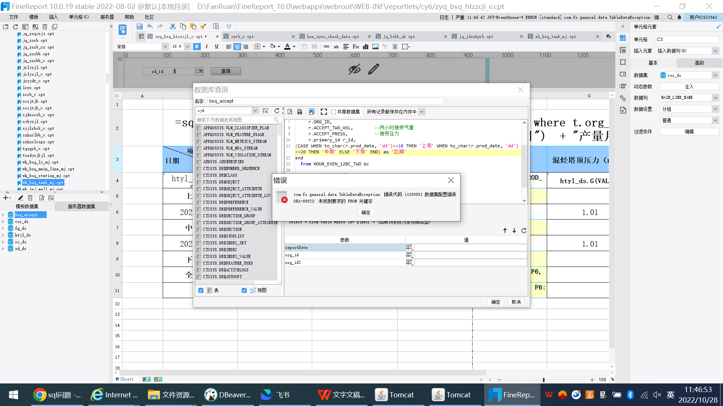Toggle the 共享数据集 checkbox

point(333,112)
